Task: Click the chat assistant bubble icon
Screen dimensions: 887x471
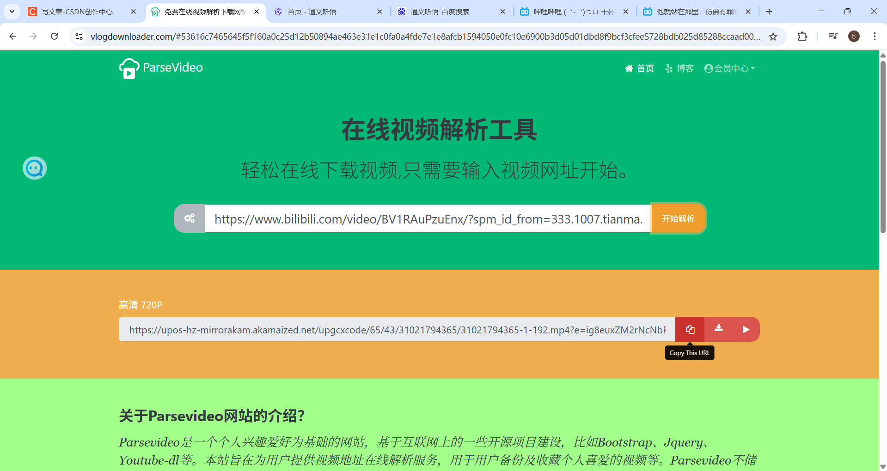Action: [35, 168]
